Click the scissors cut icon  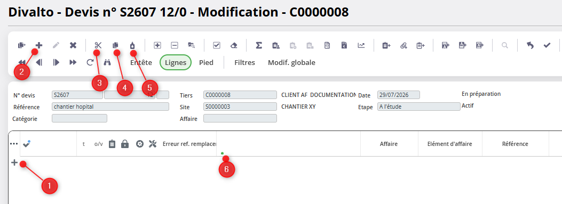click(98, 45)
